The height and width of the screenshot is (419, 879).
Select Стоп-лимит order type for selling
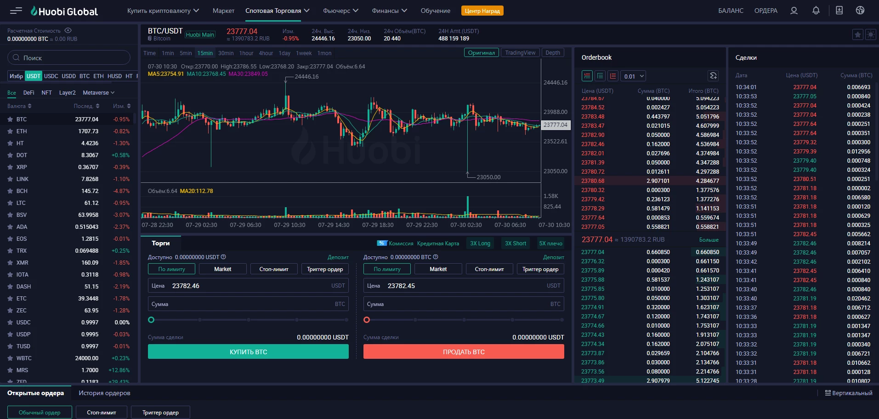coord(489,269)
